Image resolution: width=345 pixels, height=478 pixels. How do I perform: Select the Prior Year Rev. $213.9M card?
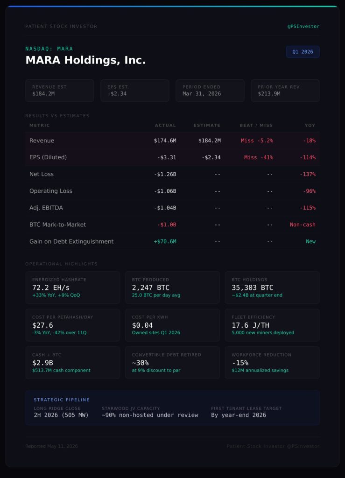pyautogui.click(x=285, y=91)
